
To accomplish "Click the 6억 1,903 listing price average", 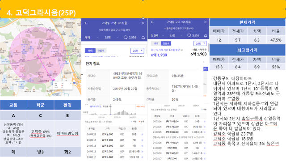I will click(198, 54).
